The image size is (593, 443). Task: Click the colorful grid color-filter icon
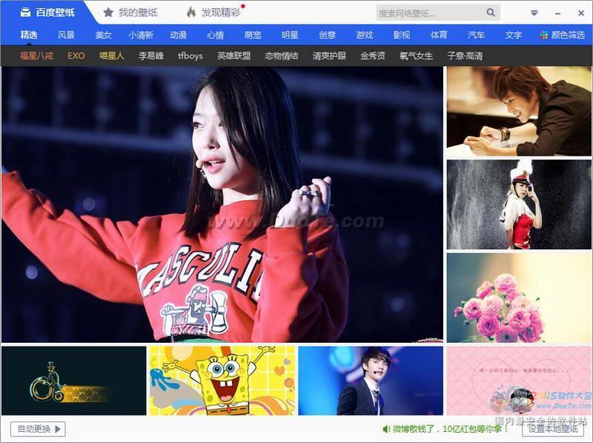tap(544, 35)
